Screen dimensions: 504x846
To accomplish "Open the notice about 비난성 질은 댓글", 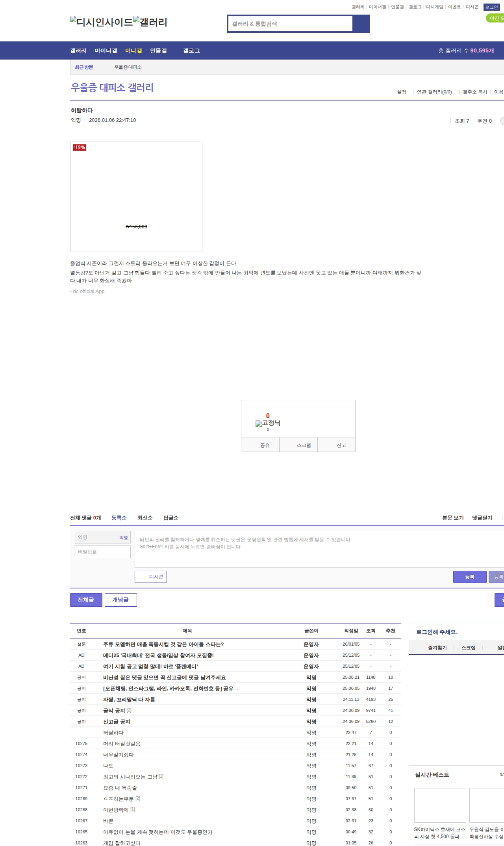I will (x=165, y=677).
